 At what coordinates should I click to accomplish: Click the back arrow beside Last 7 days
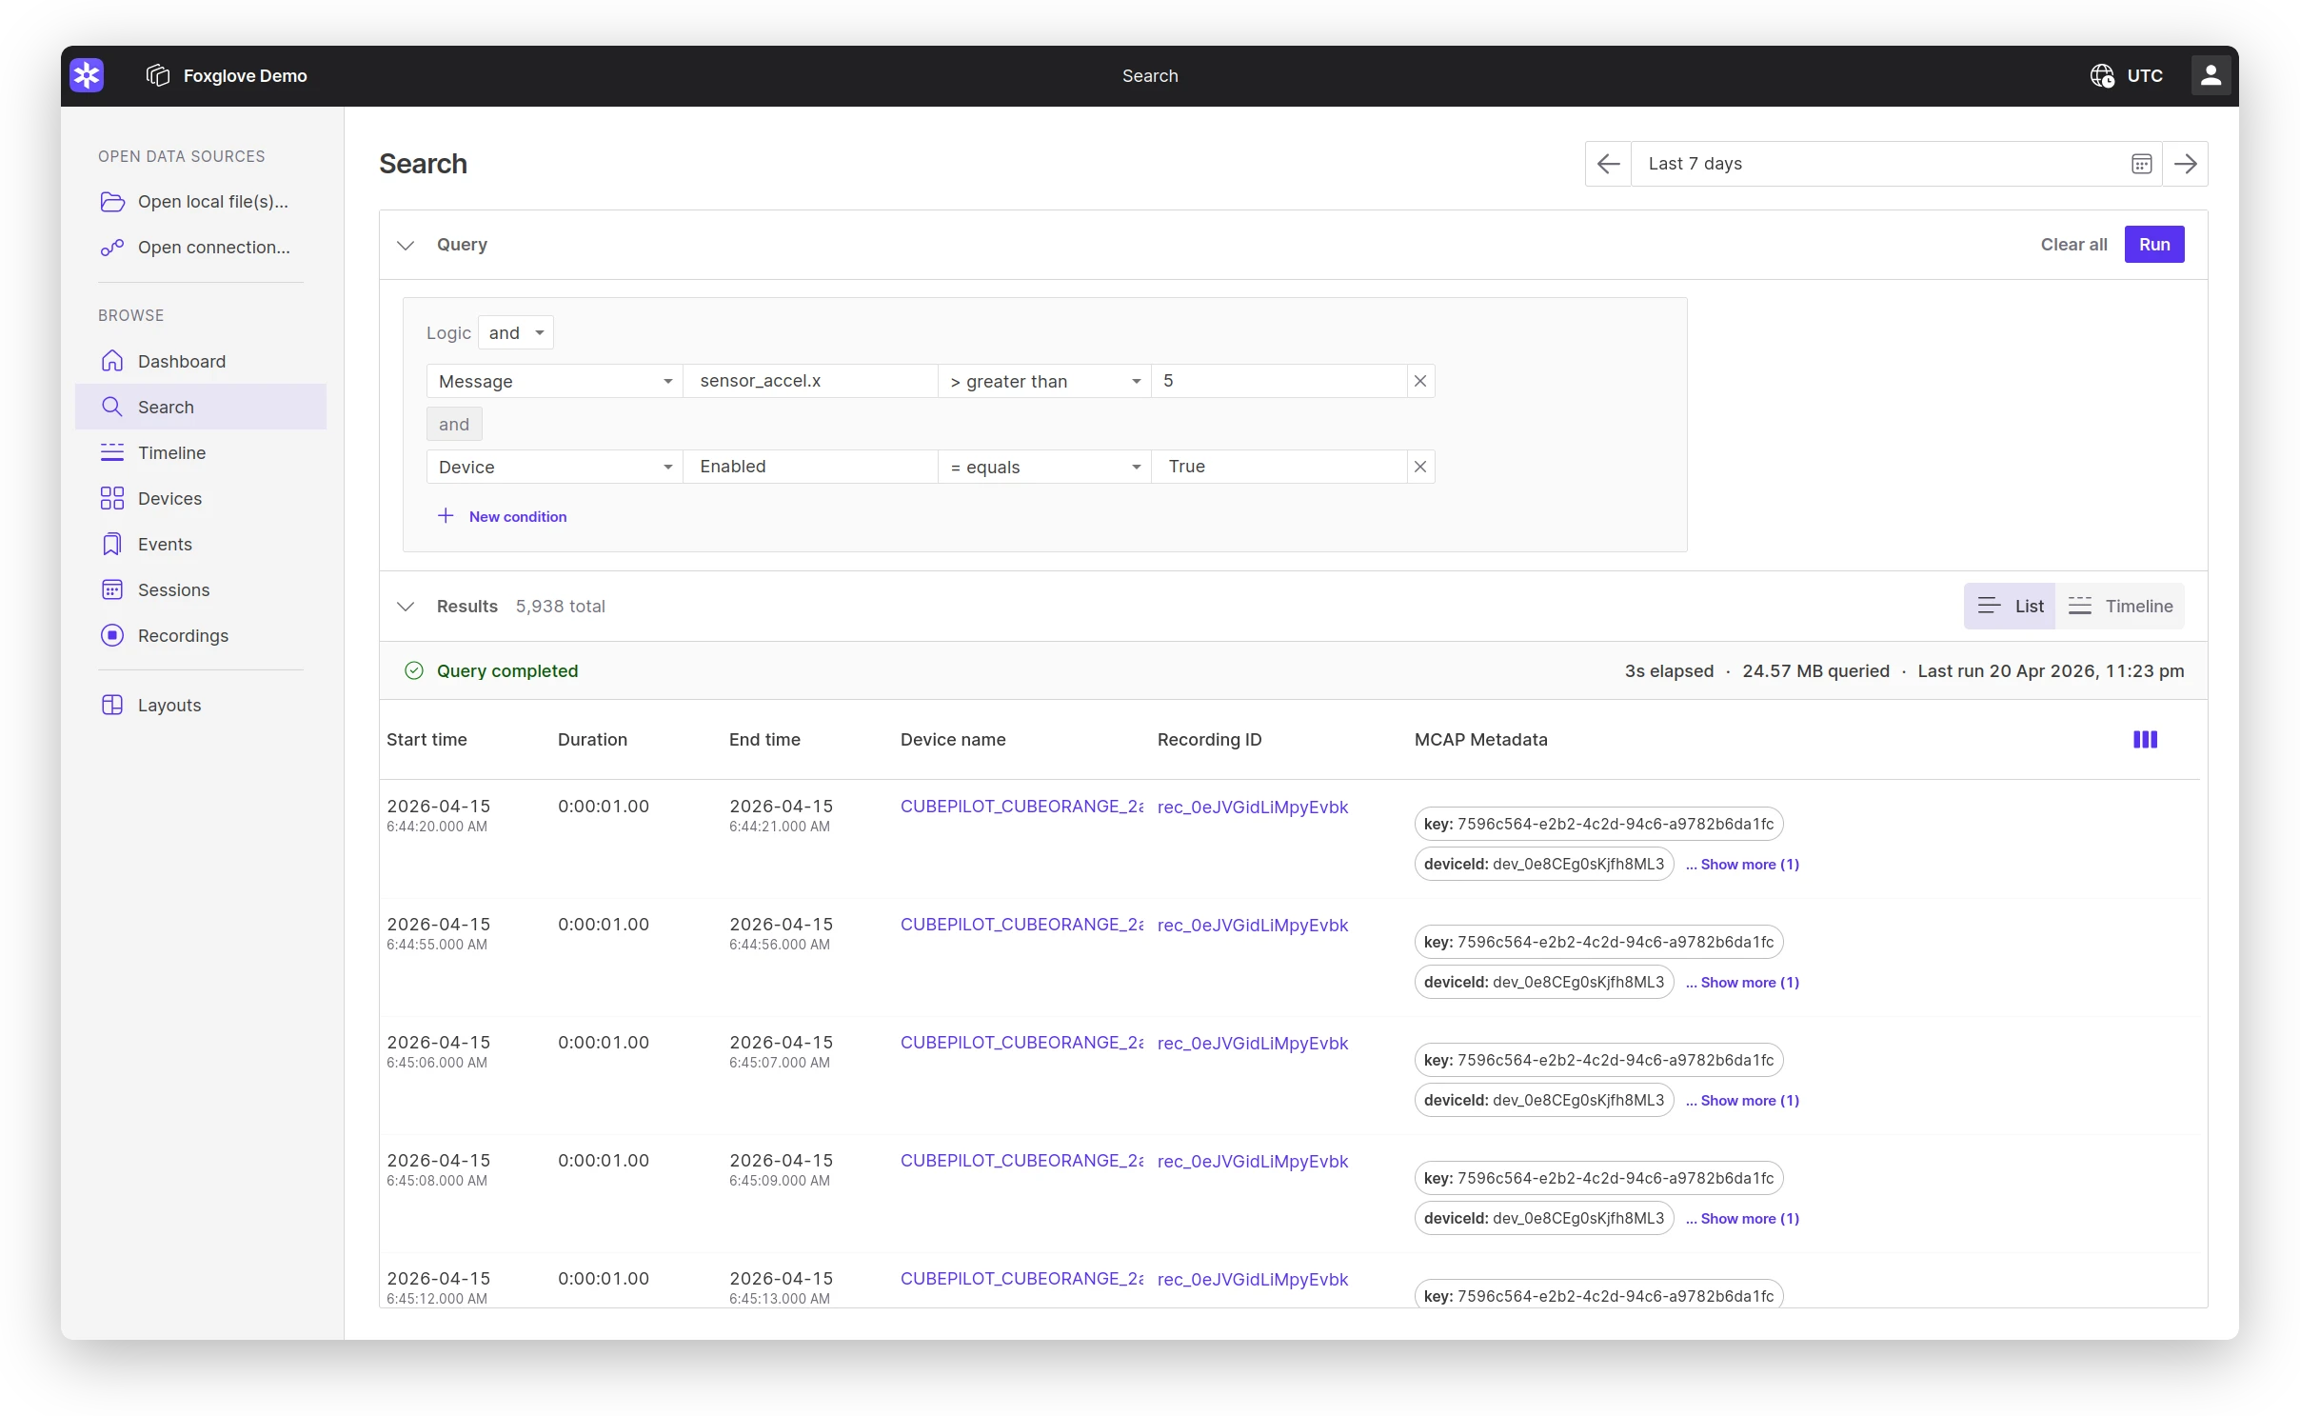pos(1608,163)
